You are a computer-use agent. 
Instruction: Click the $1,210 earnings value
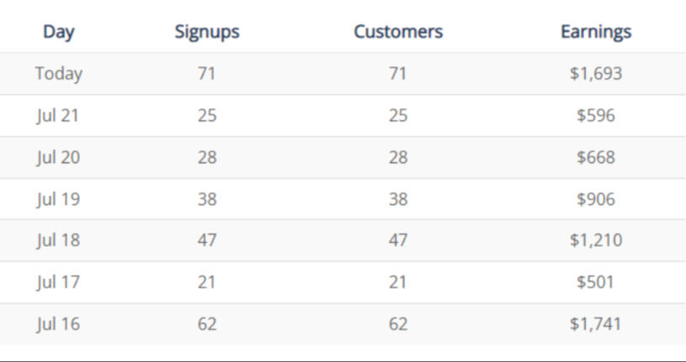(596, 240)
